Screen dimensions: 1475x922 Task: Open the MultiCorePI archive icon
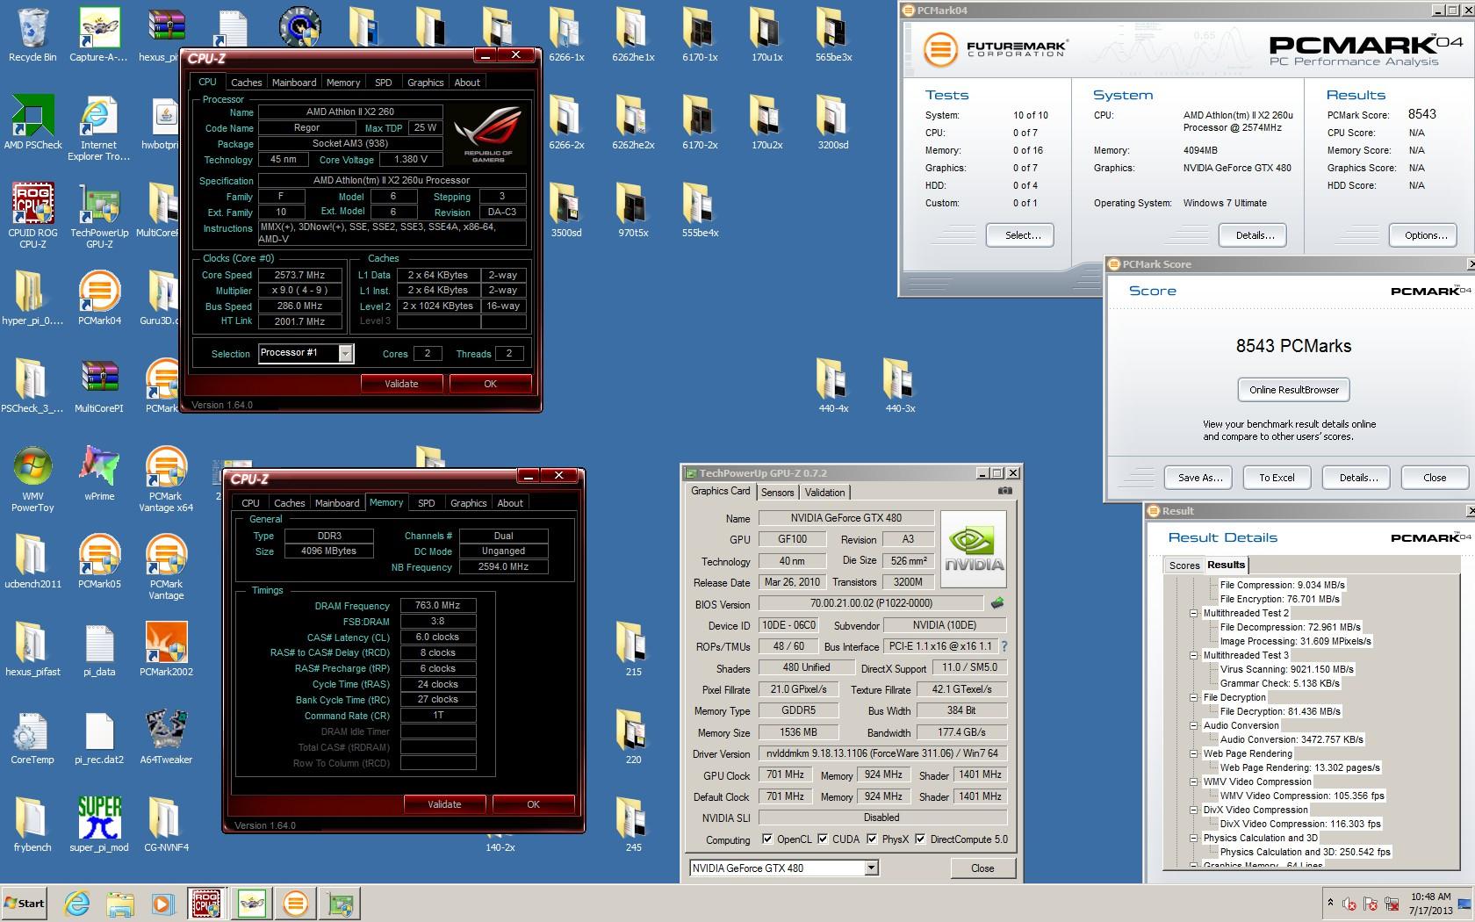[x=99, y=386]
